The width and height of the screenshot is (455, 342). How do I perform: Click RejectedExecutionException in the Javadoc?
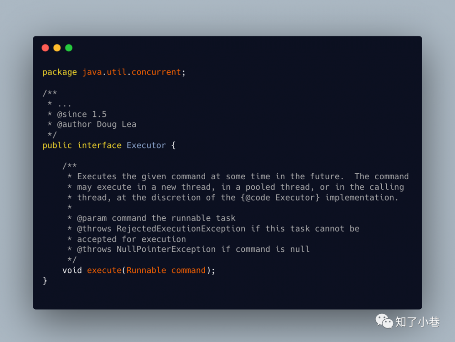181,229
